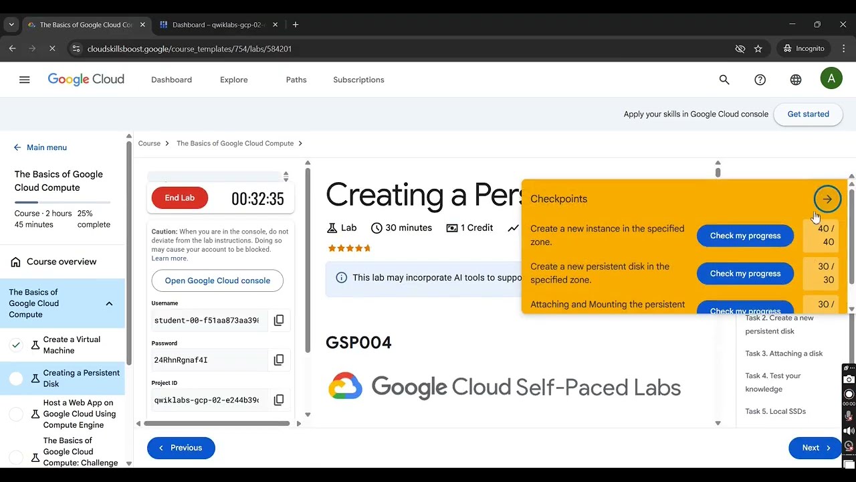The height and width of the screenshot is (482, 856).
Task: Click the back arrow beside Main menu
Action: pos(17,147)
